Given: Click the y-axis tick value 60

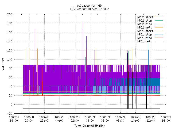Looking at the screenshot, I should (x=11, y=77).
